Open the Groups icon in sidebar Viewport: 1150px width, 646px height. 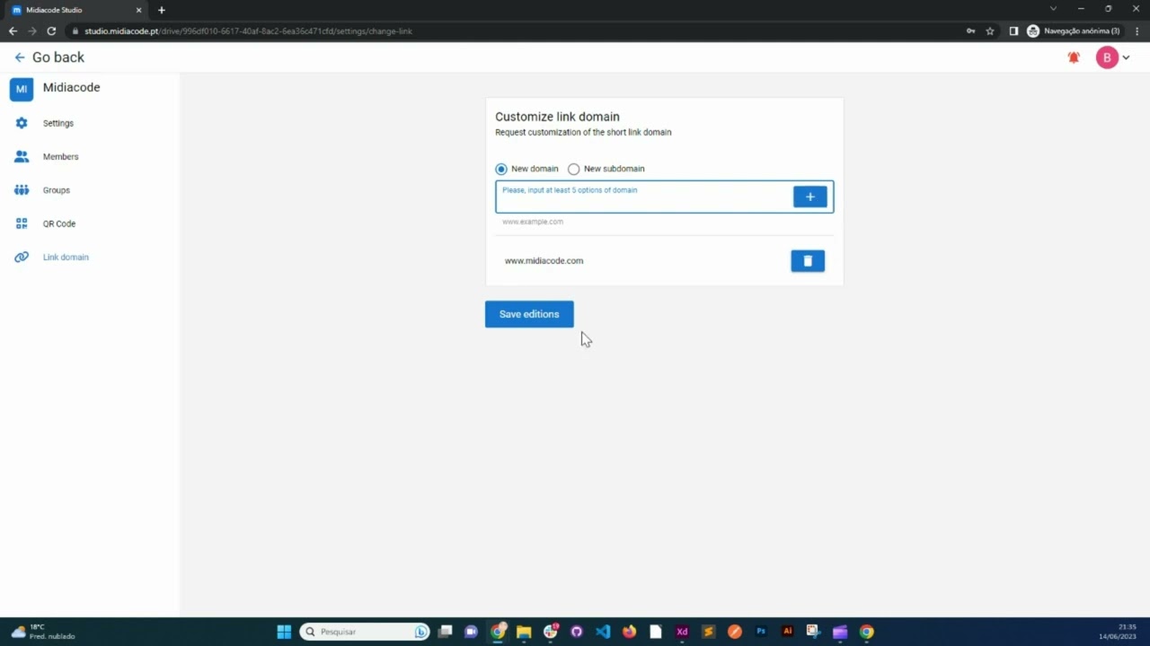click(x=22, y=190)
